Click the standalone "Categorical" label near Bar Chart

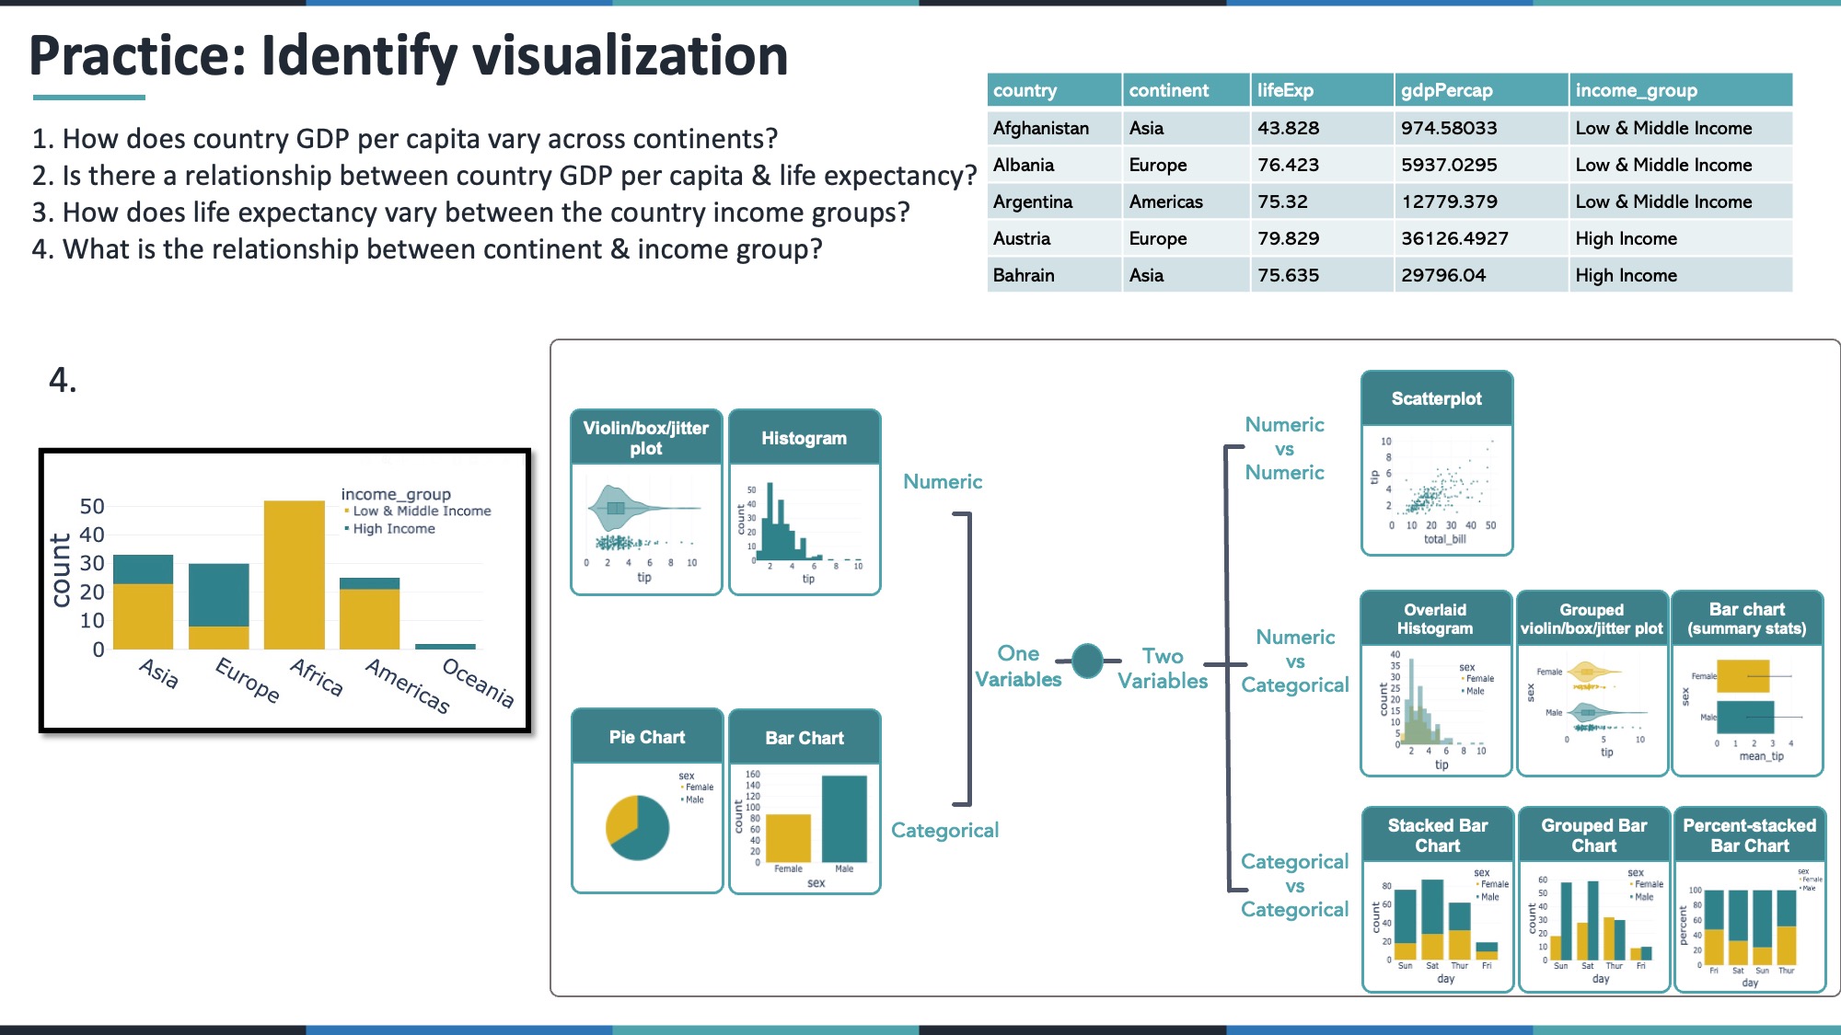coord(944,830)
